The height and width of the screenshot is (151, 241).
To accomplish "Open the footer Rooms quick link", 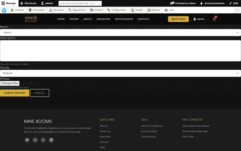I will tap(104, 126).
